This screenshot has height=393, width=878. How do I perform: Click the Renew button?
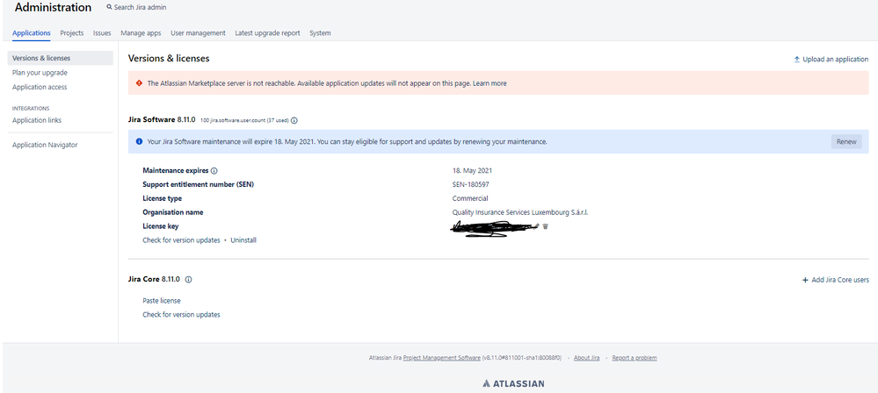pyautogui.click(x=846, y=141)
